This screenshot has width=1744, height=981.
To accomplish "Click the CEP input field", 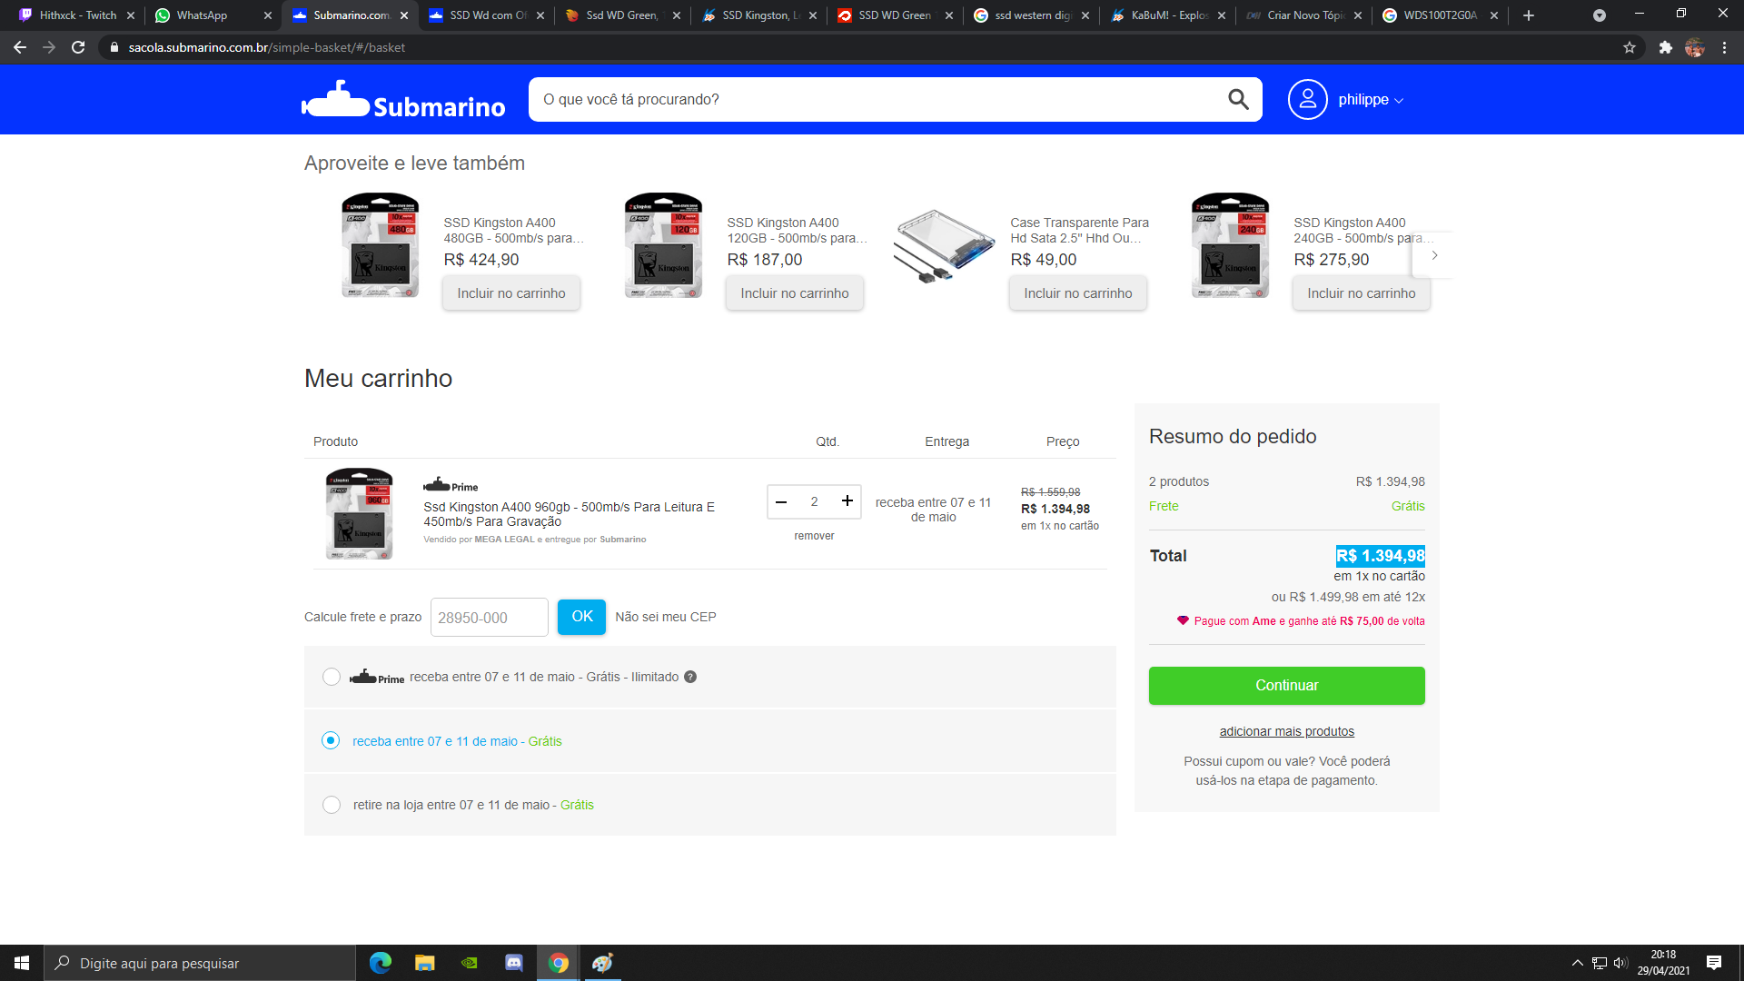I will click(490, 618).
